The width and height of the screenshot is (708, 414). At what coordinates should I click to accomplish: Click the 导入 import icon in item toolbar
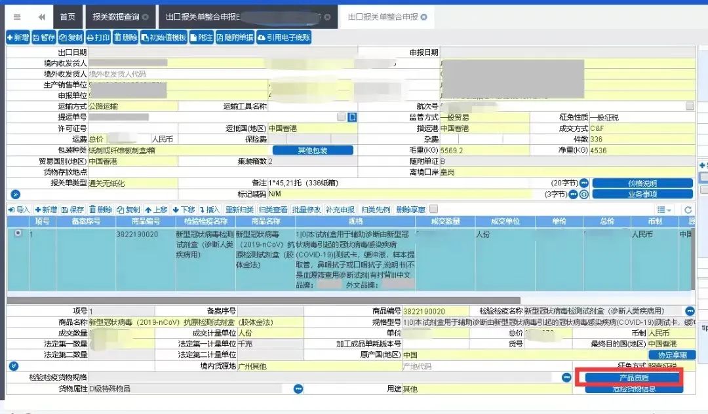point(18,210)
